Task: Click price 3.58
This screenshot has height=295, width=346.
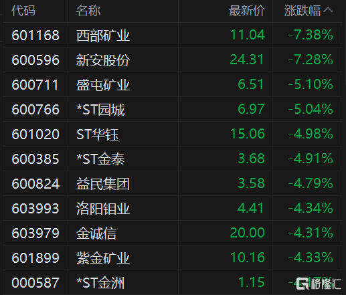Action: 251,183
